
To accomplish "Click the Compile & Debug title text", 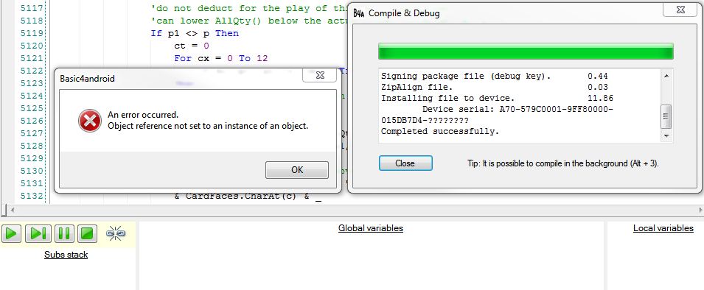I will coord(404,13).
